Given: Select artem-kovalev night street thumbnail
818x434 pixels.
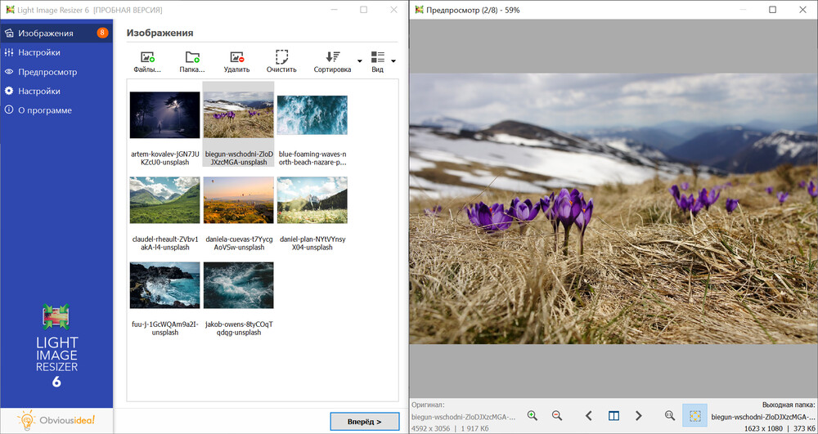Looking at the screenshot, I should (164, 114).
